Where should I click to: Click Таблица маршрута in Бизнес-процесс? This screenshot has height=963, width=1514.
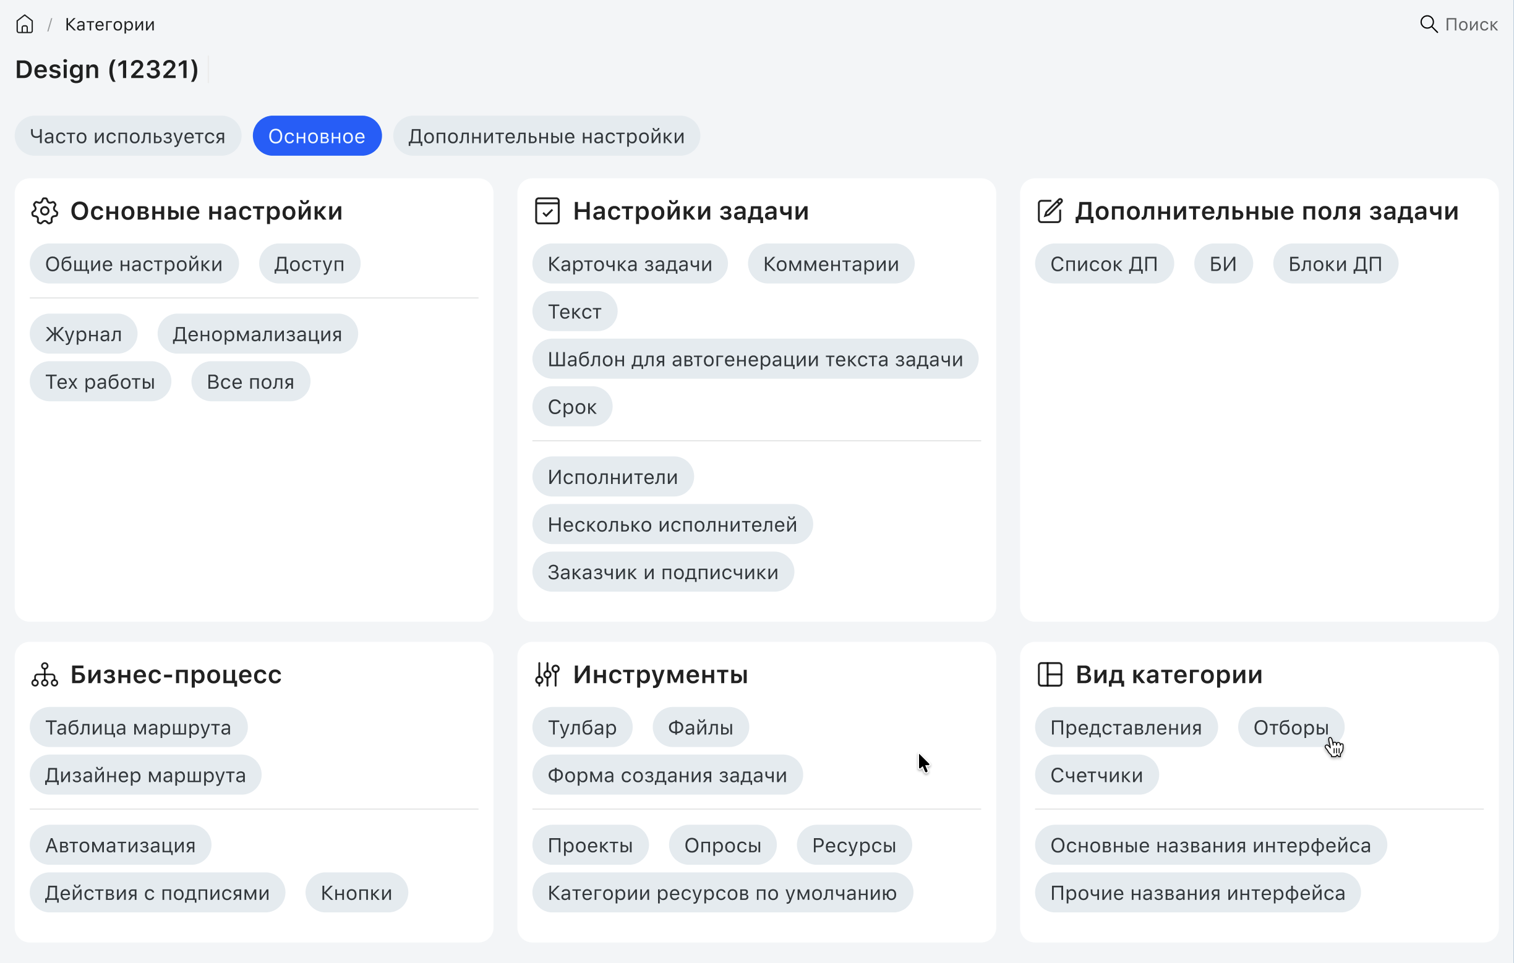pos(139,727)
